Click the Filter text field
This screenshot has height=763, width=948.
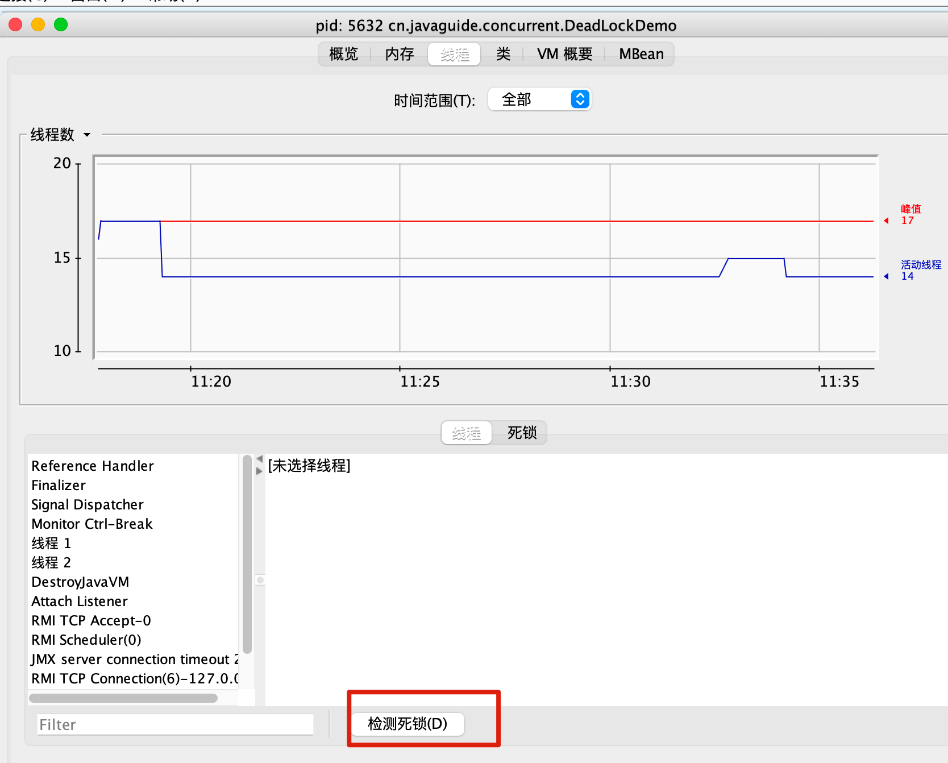coord(175,724)
